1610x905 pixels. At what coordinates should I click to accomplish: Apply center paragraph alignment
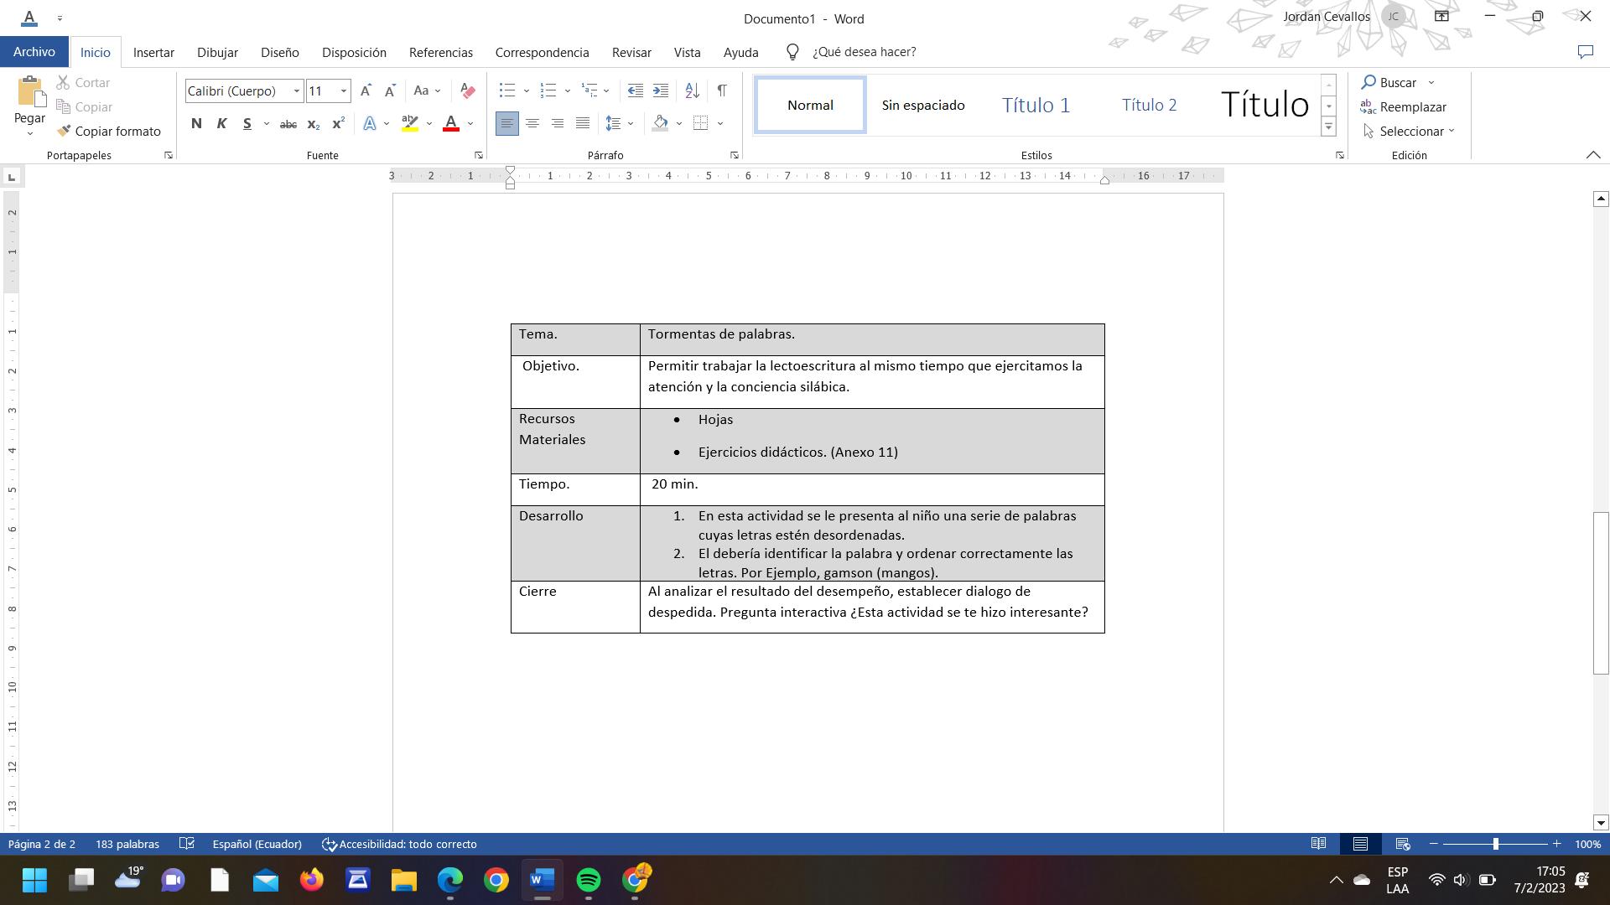pos(532,123)
